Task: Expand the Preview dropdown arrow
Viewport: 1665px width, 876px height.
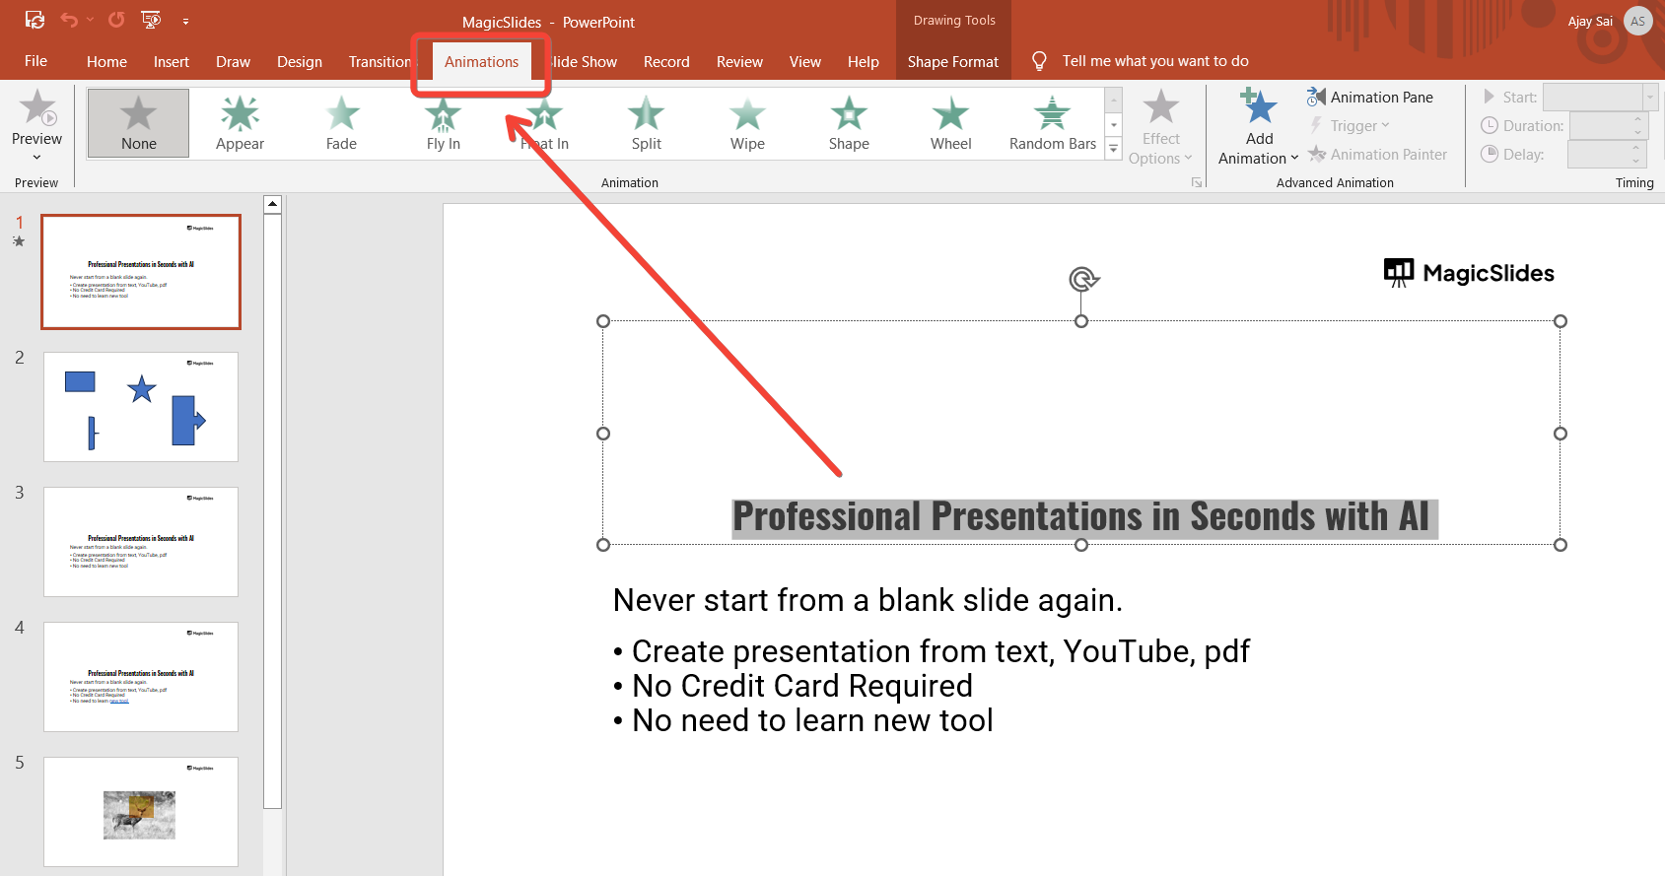Action: click(36, 158)
